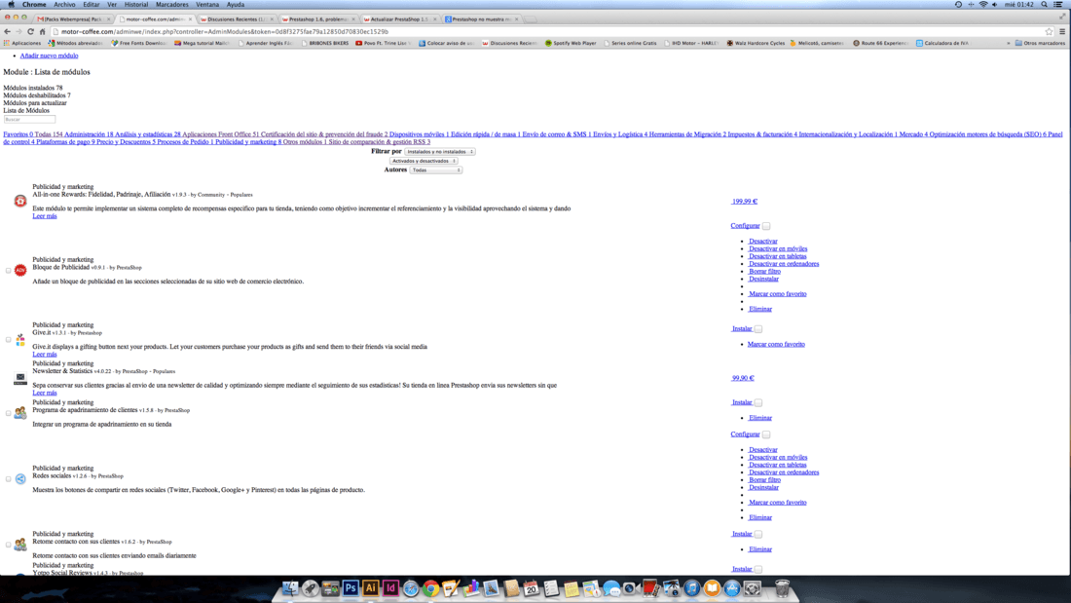1071x603 pixels.
Task: Click the Bloque de Publicidad module icon
Action: (20, 270)
